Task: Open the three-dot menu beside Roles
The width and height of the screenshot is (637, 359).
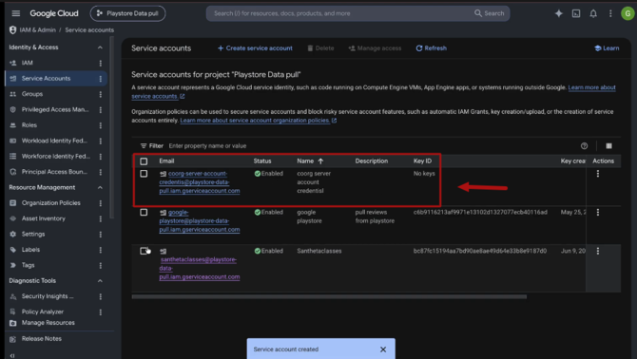Action: [101, 125]
